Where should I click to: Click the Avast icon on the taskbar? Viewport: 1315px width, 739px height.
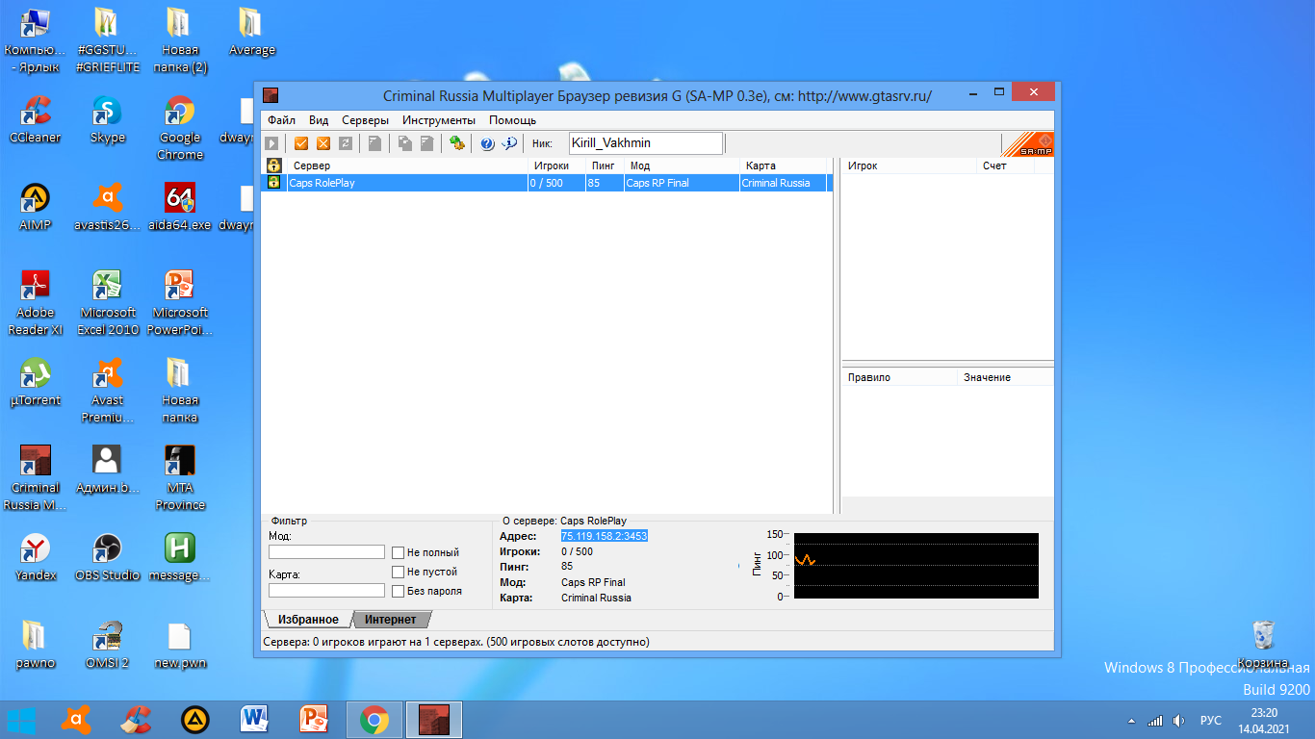[75, 720]
